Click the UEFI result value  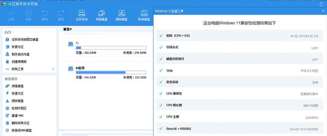315,48
